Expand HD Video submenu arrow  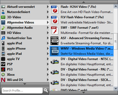[48, 33]
